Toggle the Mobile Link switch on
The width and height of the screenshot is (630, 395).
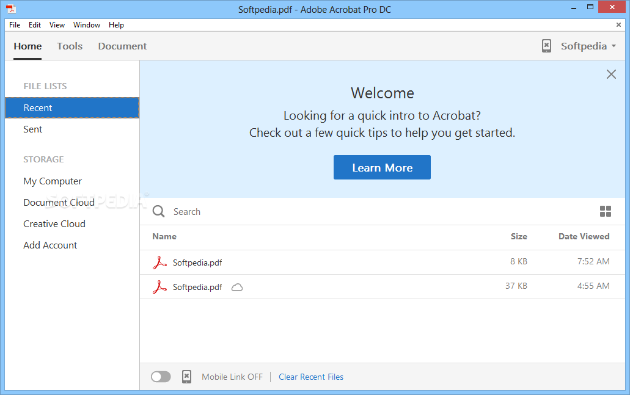click(x=161, y=377)
